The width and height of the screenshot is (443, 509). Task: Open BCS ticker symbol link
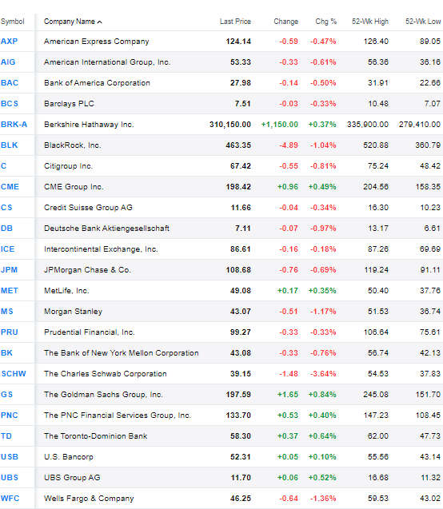[10, 104]
